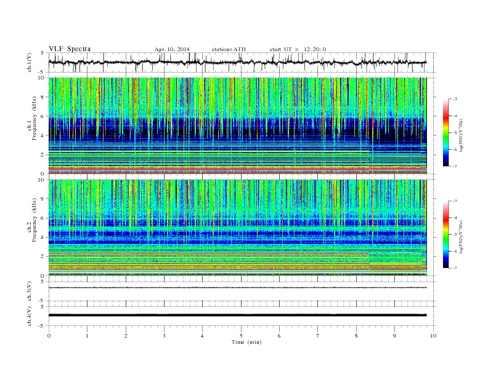Click the ch.1 voltage waveform trace

(x=237, y=62)
